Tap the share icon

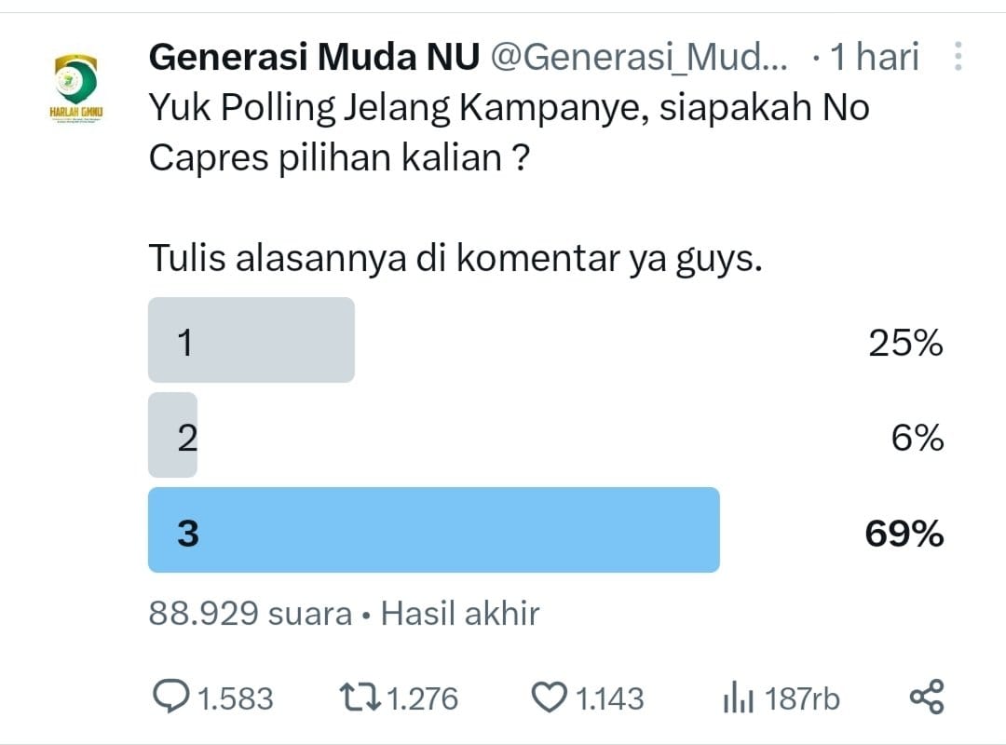[927, 697]
